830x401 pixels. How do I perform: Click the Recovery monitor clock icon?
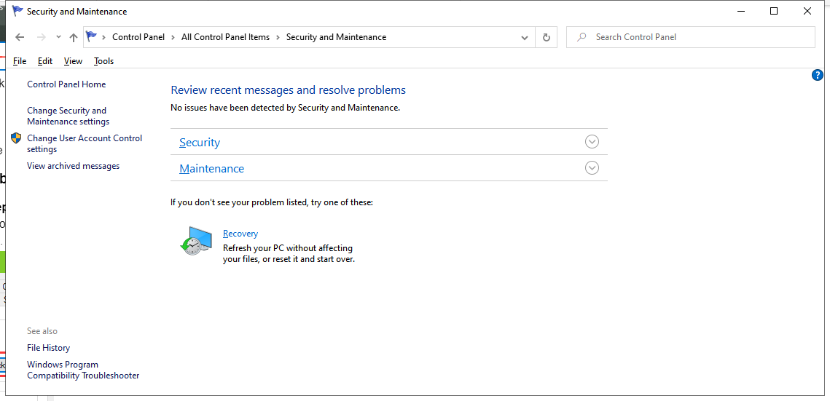(x=196, y=240)
